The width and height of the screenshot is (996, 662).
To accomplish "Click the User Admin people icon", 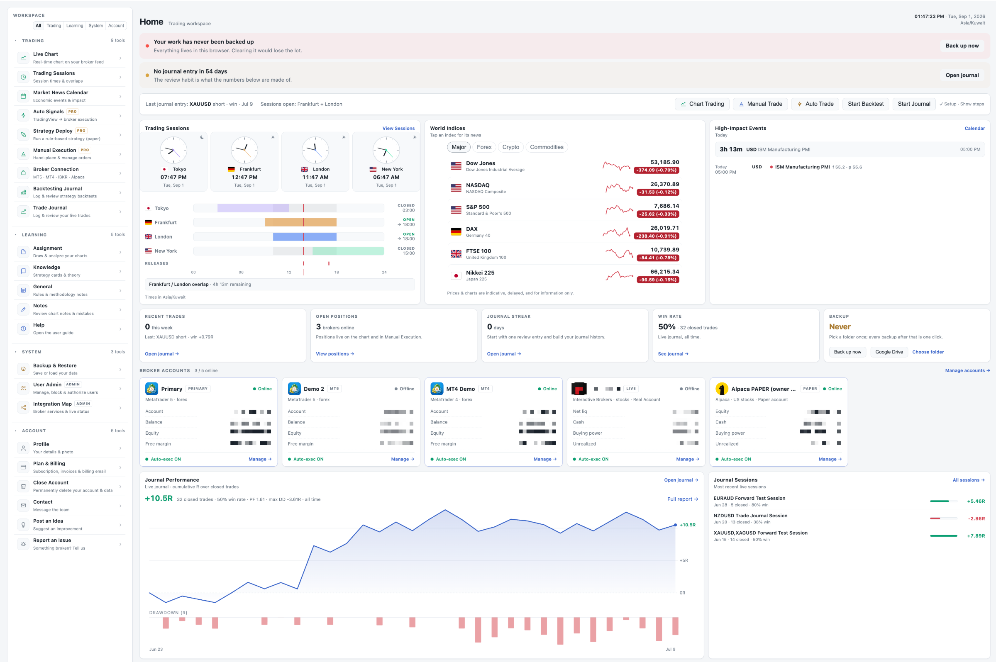I will click(23, 388).
